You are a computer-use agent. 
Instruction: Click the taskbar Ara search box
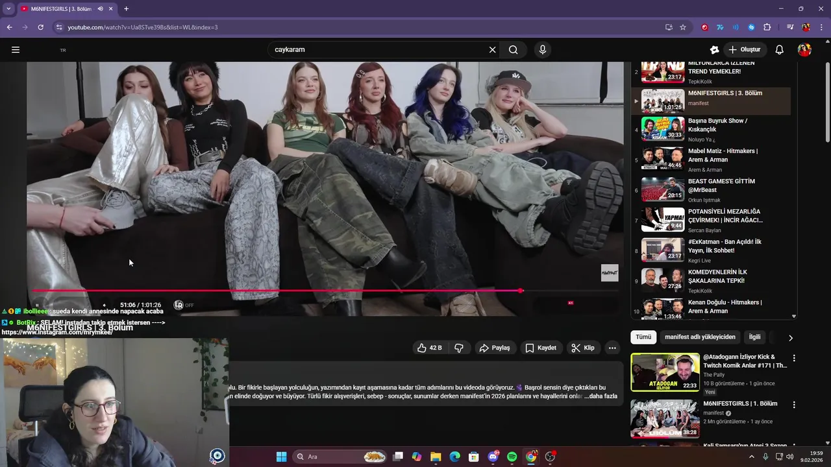340,457
